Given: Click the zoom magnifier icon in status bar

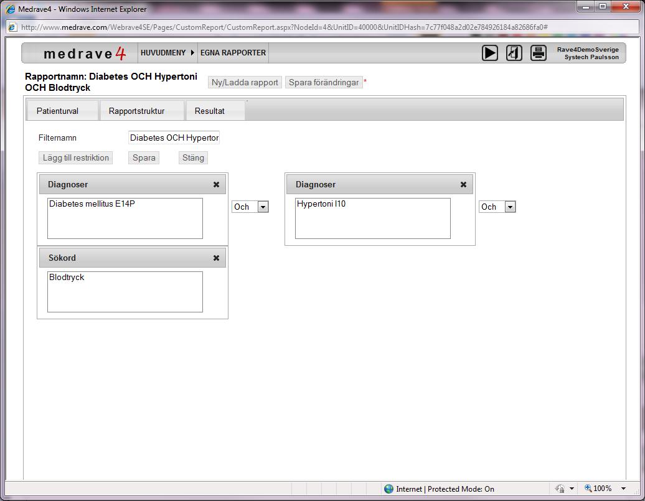Looking at the screenshot, I should point(588,489).
